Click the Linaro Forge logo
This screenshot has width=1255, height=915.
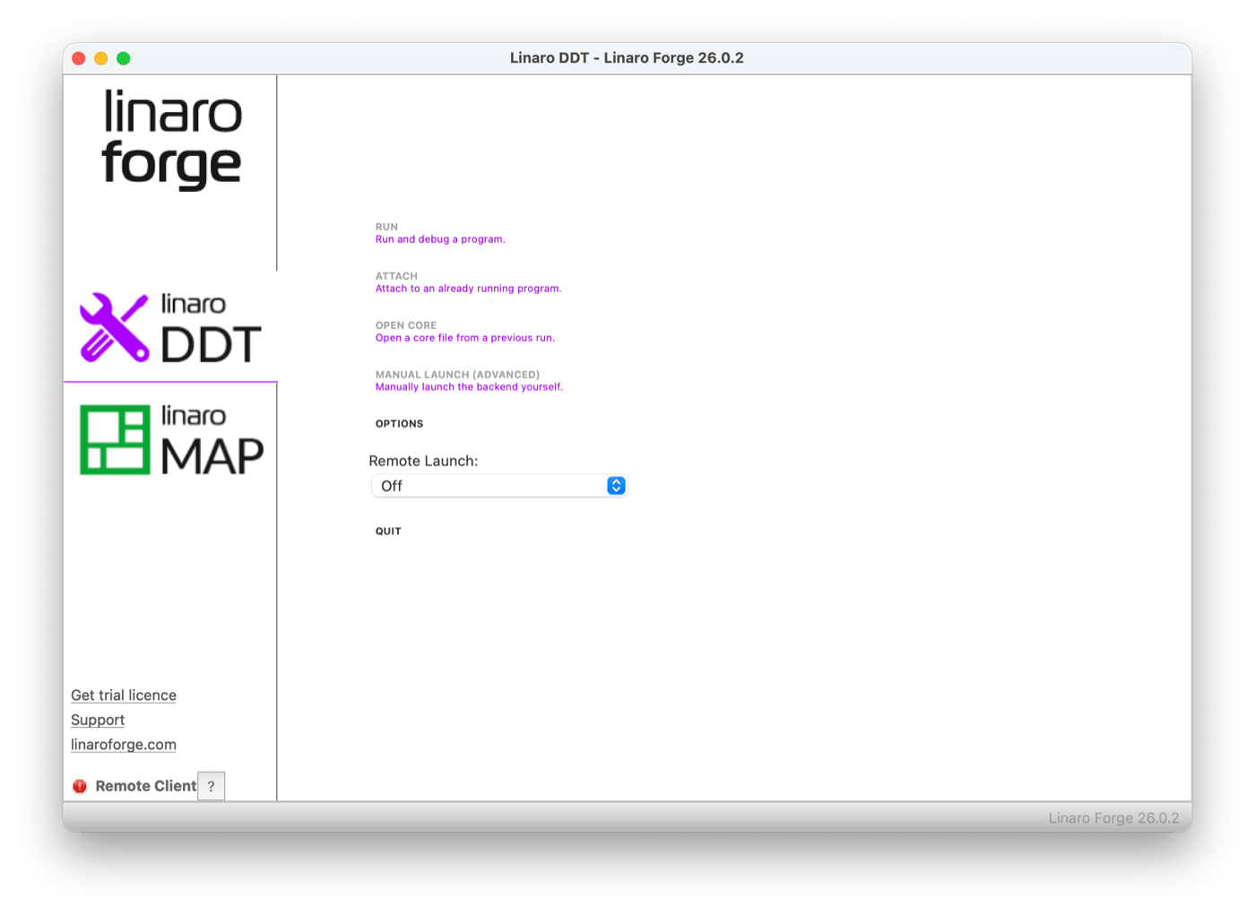coord(172,139)
